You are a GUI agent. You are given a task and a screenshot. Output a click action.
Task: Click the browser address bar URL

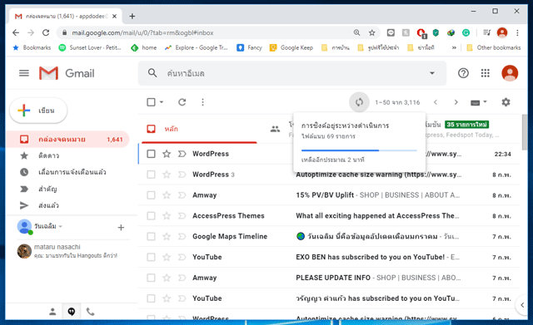click(x=142, y=32)
